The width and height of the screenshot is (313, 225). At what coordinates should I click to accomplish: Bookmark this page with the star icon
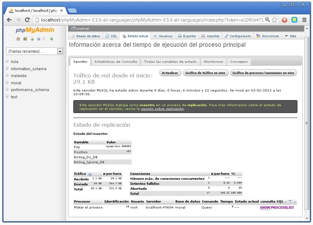274,20
